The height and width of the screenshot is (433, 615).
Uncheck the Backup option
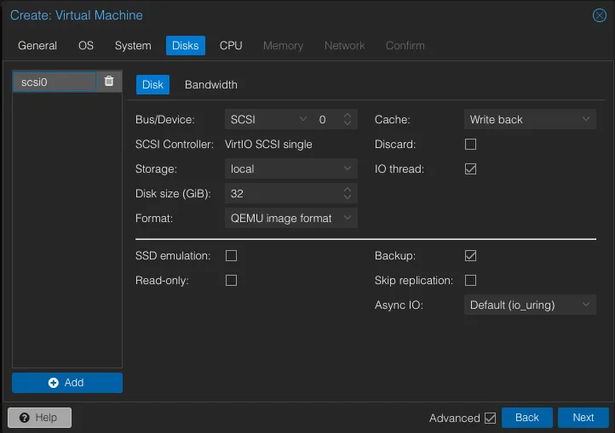(x=470, y=256)
